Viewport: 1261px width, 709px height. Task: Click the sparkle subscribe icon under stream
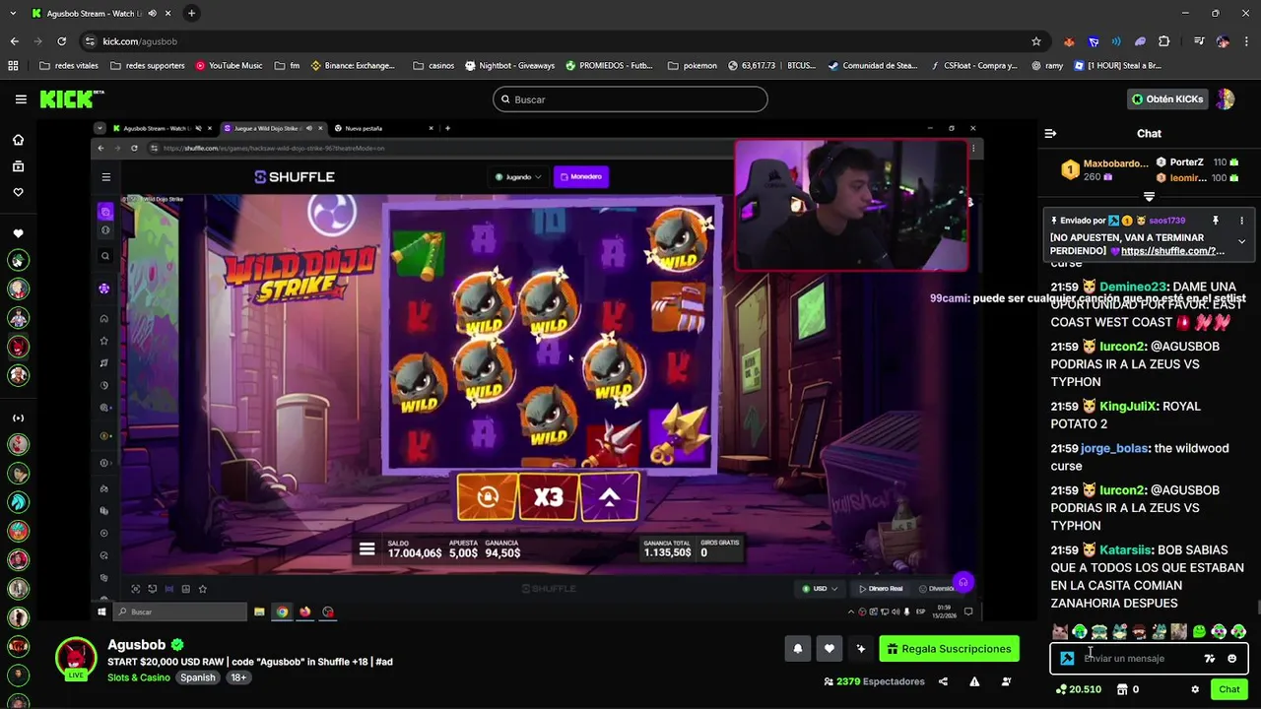pos(861,649)
